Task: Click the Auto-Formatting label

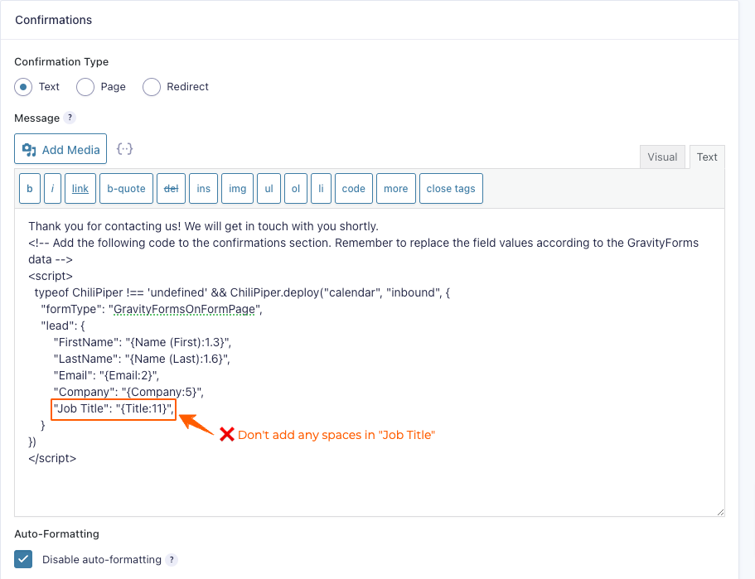Action: [57, 533]
